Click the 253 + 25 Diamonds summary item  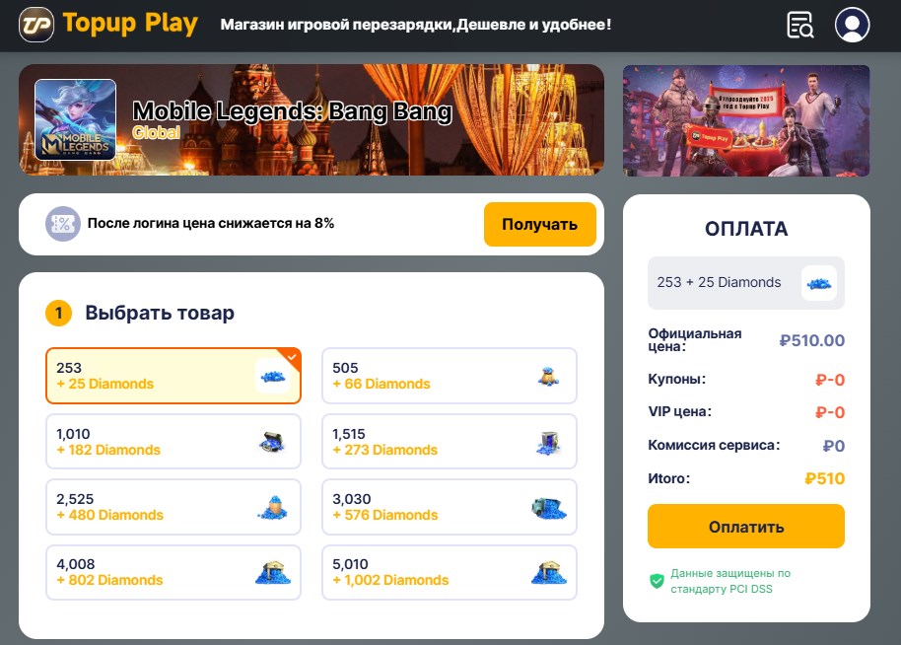pyautogui.click(x=746, y=283)
